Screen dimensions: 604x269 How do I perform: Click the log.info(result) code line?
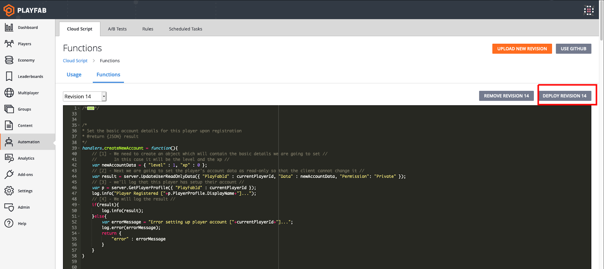[122, 211]
